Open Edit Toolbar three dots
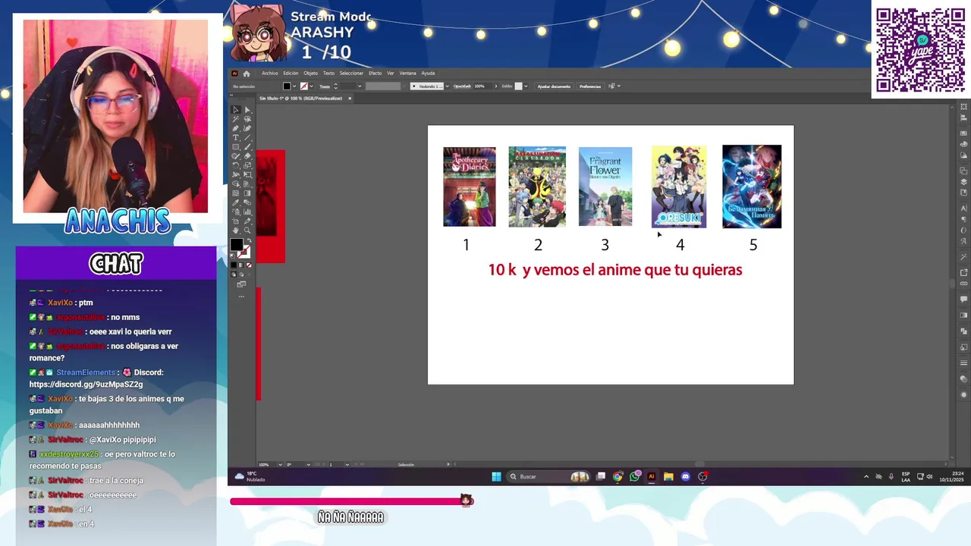The width and height of the screenshot is (971, 546). [x=241, y=297]
